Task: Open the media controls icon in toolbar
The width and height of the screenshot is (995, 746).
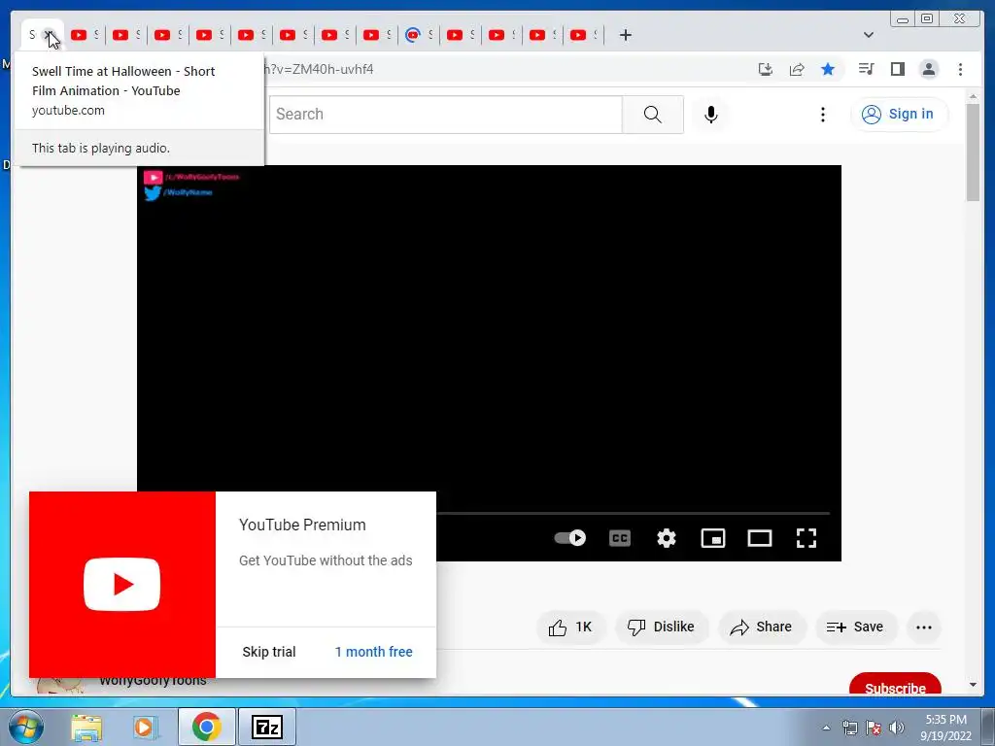Action: click(x=866, y=69)
